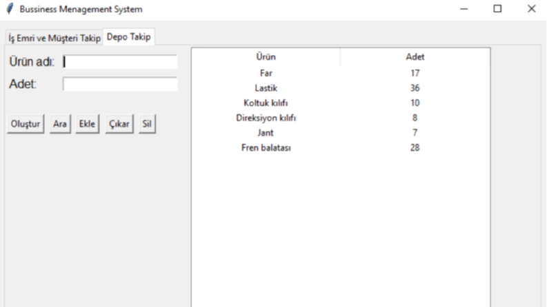Click quantity 36 in Adet column
Image resolution: width=547 pixels, height=307 pixels.
(x=415, y=88)
